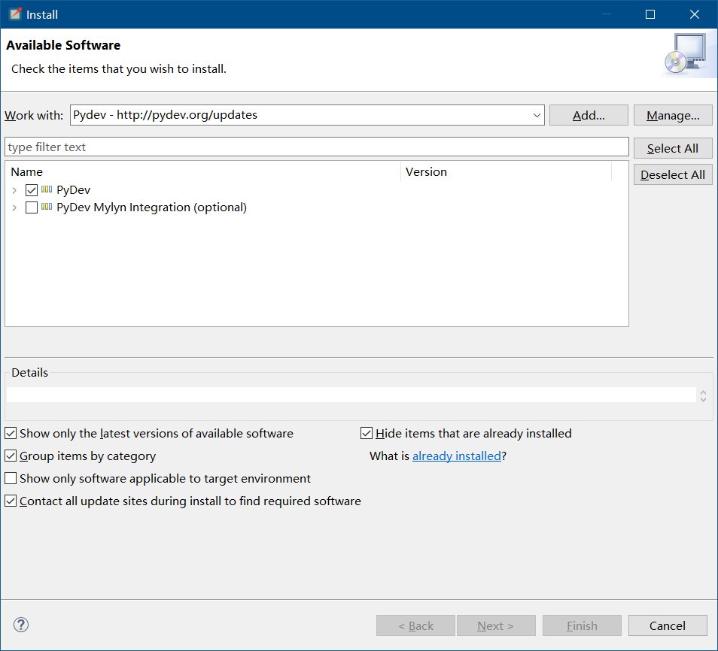Image resolution: width=718 pixels, height=651 pixels.
Task: Focus the type filter text field
Action: [316, 147]
